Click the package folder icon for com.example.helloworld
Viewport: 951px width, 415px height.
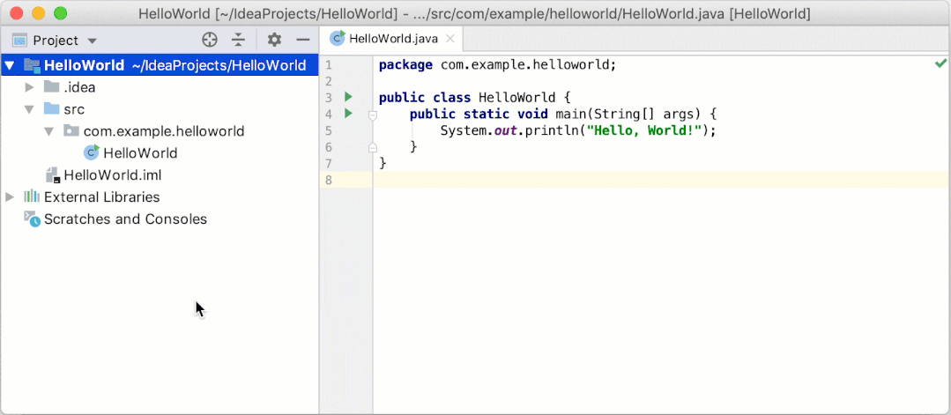tap(71, 130)
